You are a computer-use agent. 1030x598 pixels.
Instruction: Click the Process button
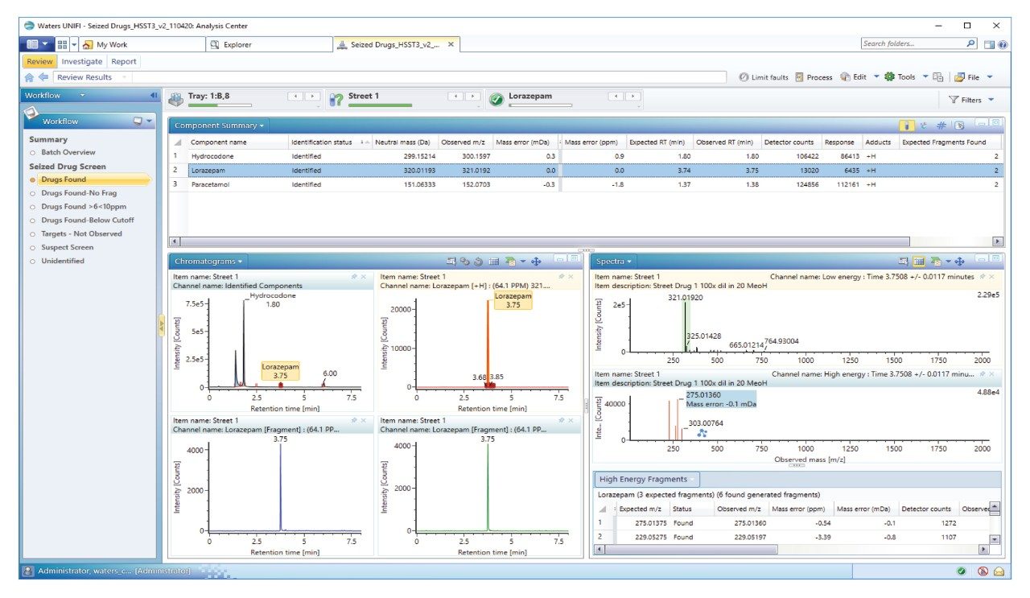coord(814,77)
